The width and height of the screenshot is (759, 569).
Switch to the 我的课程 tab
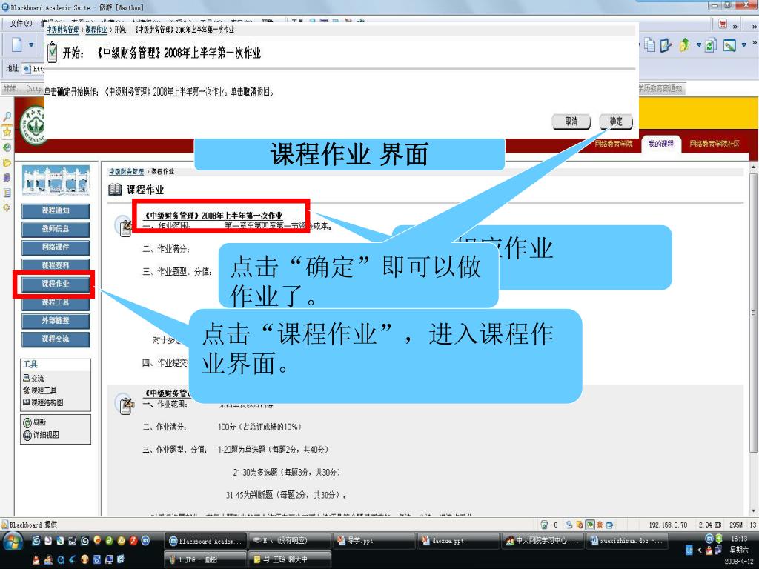click(661, 144)
